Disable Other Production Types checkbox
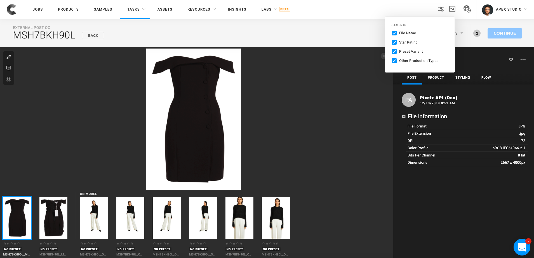The height and width of the screenshot is (258, 534). click(x=394, y=61)
